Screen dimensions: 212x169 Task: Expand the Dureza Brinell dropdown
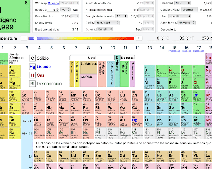[105, 29]
